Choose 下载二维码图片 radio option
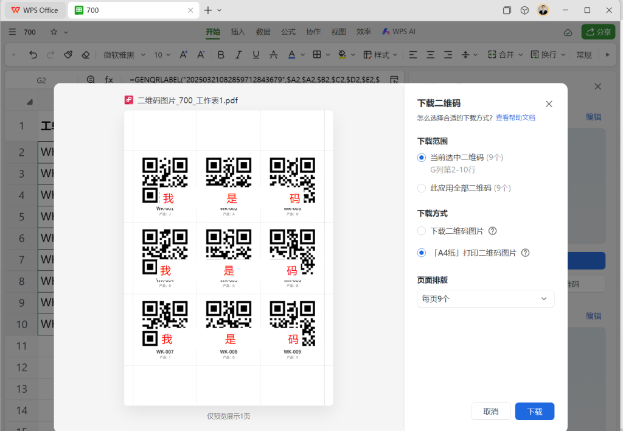 (422, 231)
